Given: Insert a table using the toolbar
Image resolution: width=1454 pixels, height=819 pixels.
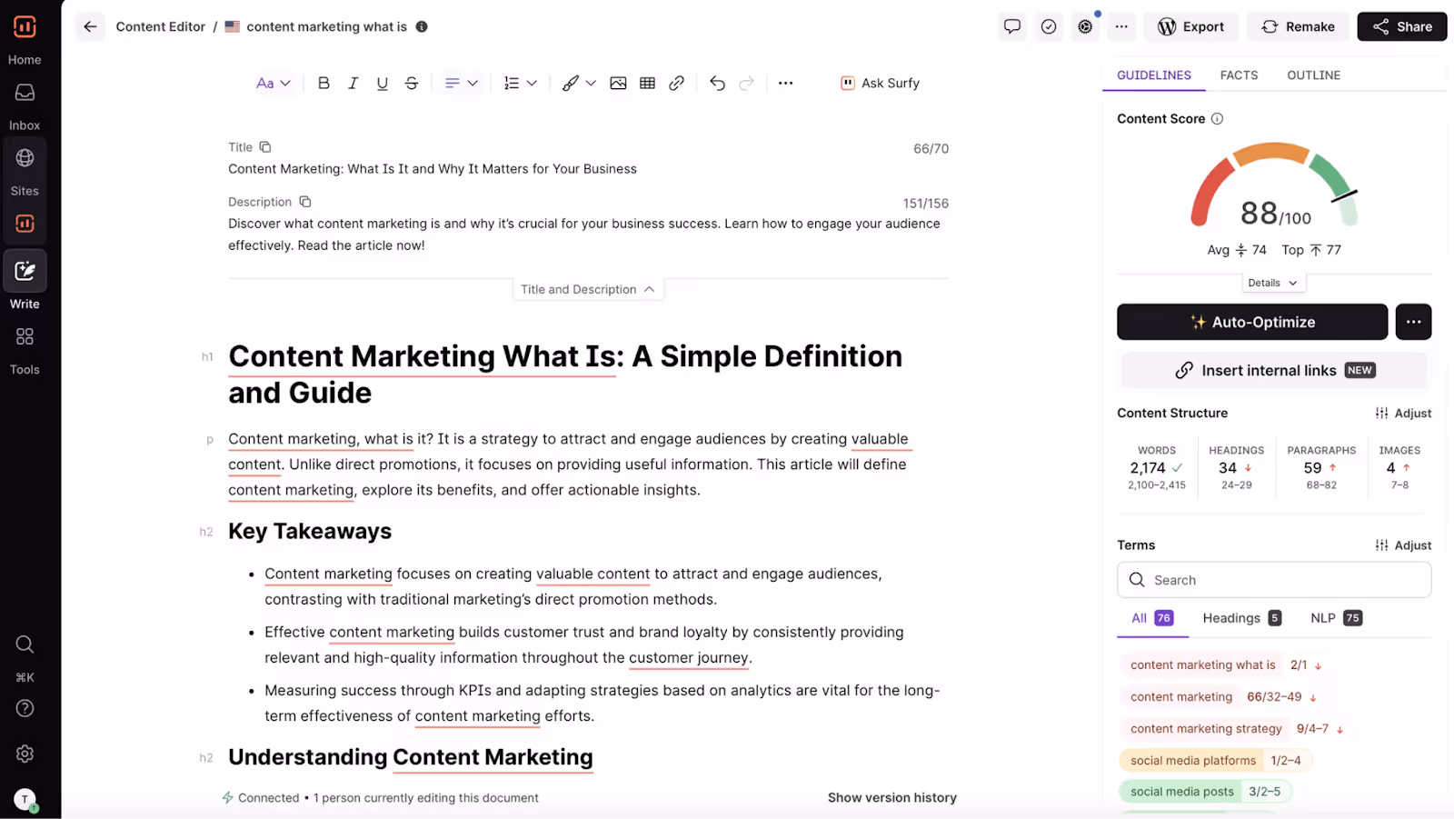Looking at the screenshot, I should coord(647,83).
